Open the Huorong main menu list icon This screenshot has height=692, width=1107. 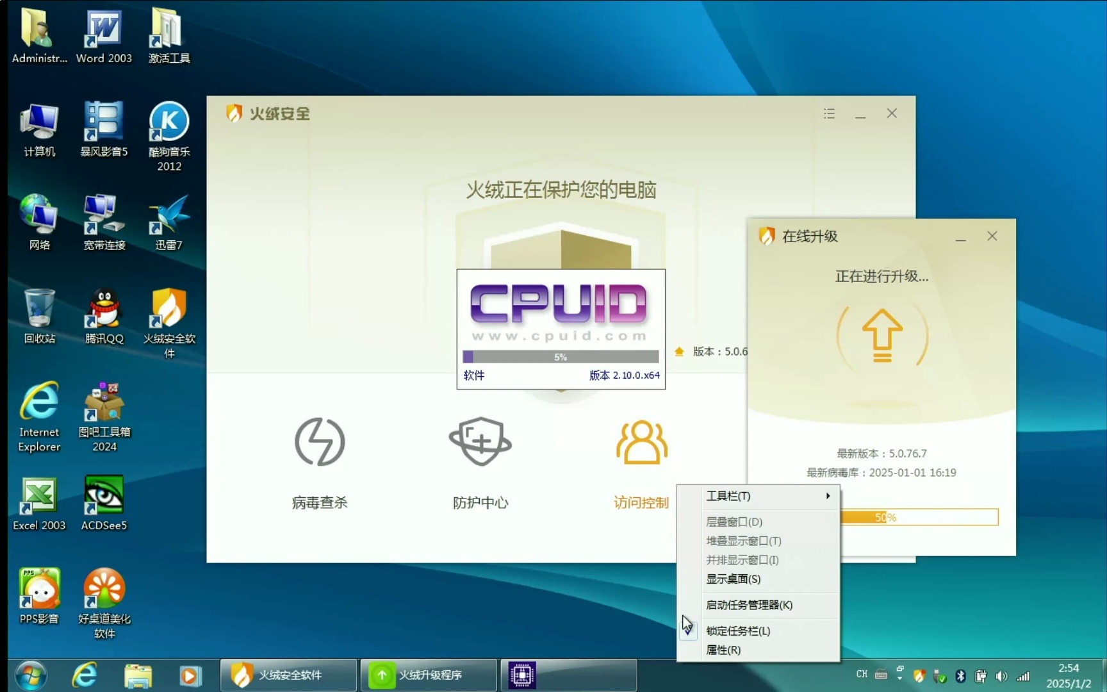(829, 113)
